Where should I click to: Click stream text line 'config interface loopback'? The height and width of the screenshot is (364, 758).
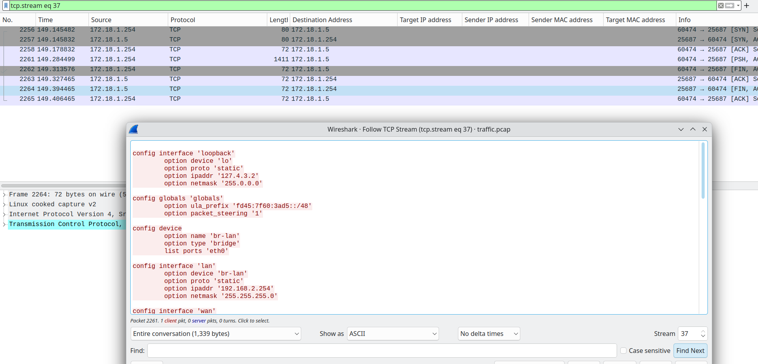184,153
